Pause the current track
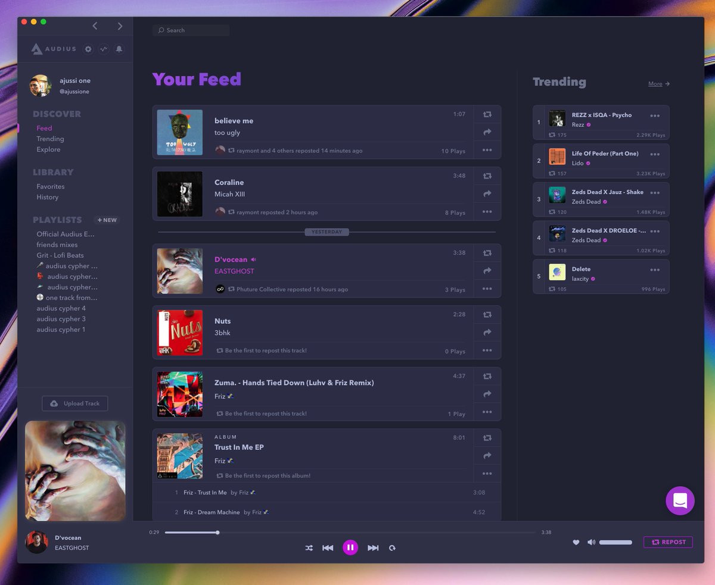Viewport: 715px width, 585px height. (350, 547)
